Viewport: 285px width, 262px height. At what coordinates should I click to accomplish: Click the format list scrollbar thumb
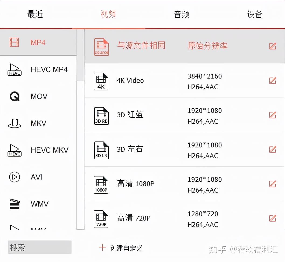pyautogui.click(x=80, y=55)
